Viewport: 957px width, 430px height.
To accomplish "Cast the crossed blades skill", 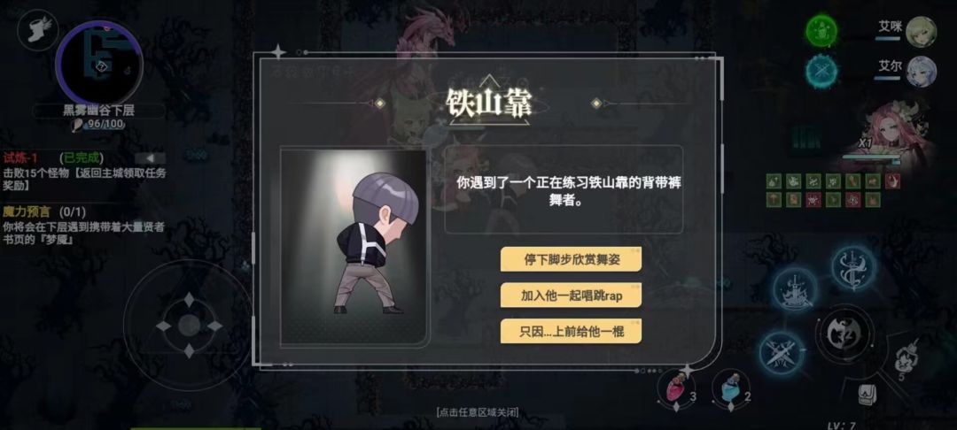I will click(782, 353).
